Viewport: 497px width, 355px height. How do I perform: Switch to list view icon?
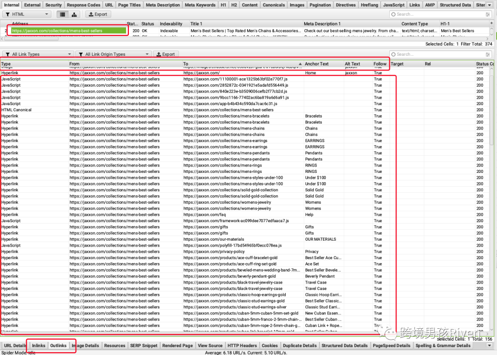point(63,14)
